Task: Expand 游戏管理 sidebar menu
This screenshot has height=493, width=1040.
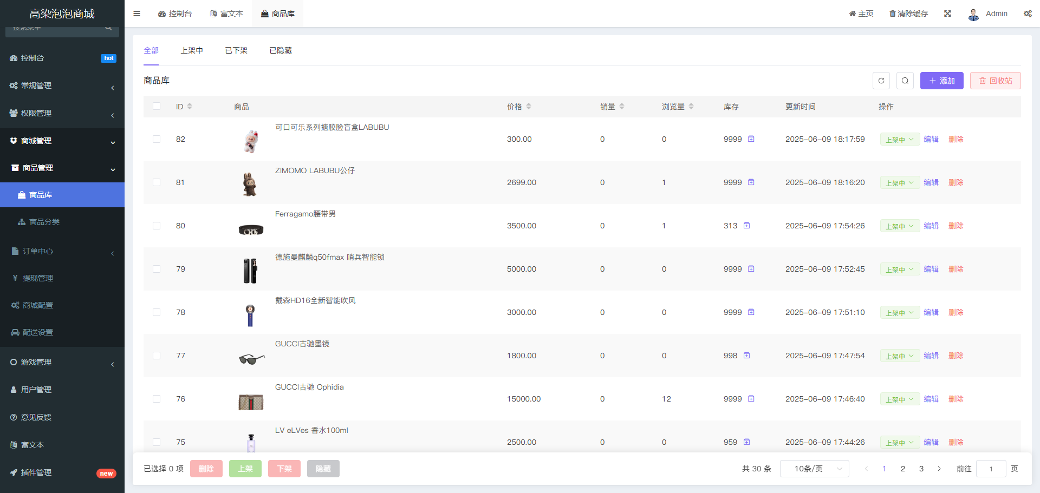Action: (x=62, y=362)
